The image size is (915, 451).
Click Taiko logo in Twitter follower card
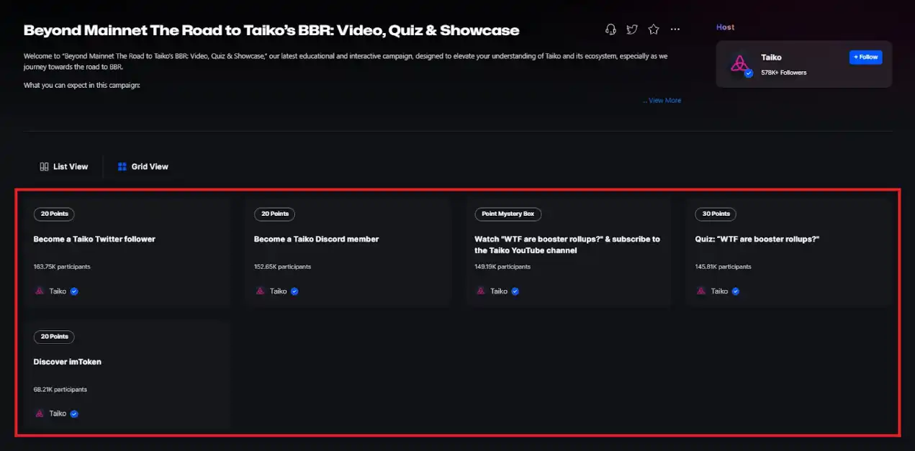[40, 291]
